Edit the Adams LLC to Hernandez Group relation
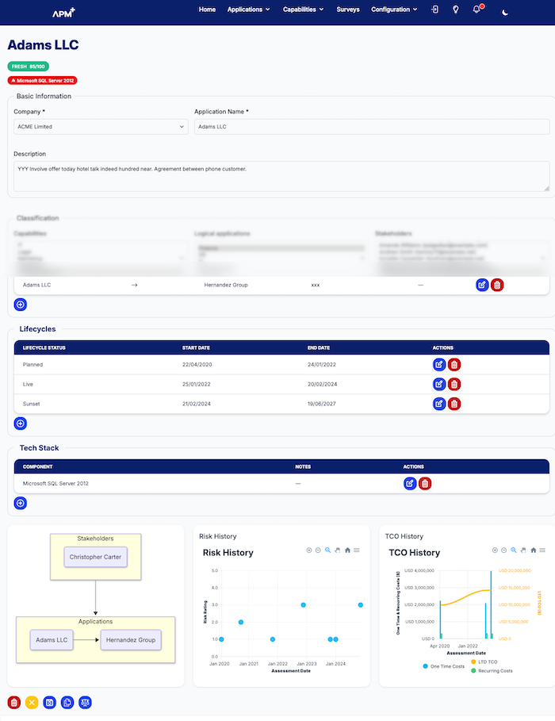Image resolution: width=555 pixels, height=721 pixels. (x=482, y=285)
